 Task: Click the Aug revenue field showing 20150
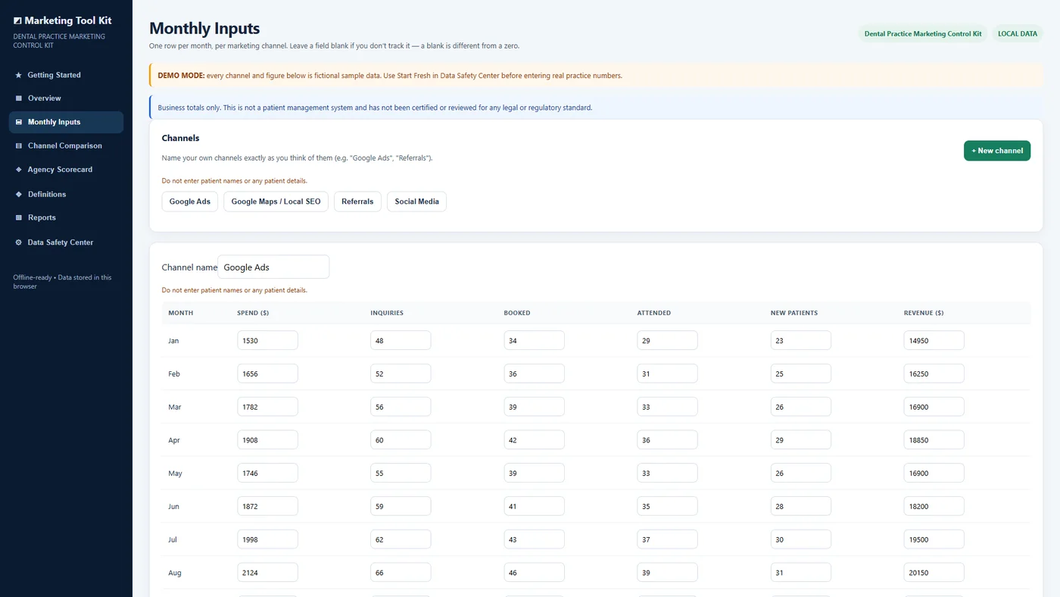934,573
